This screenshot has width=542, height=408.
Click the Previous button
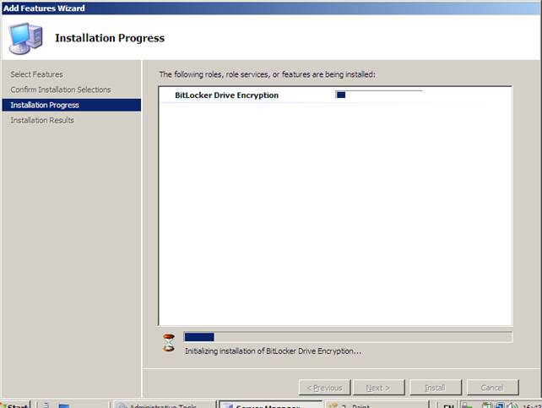tap(324, 388)
